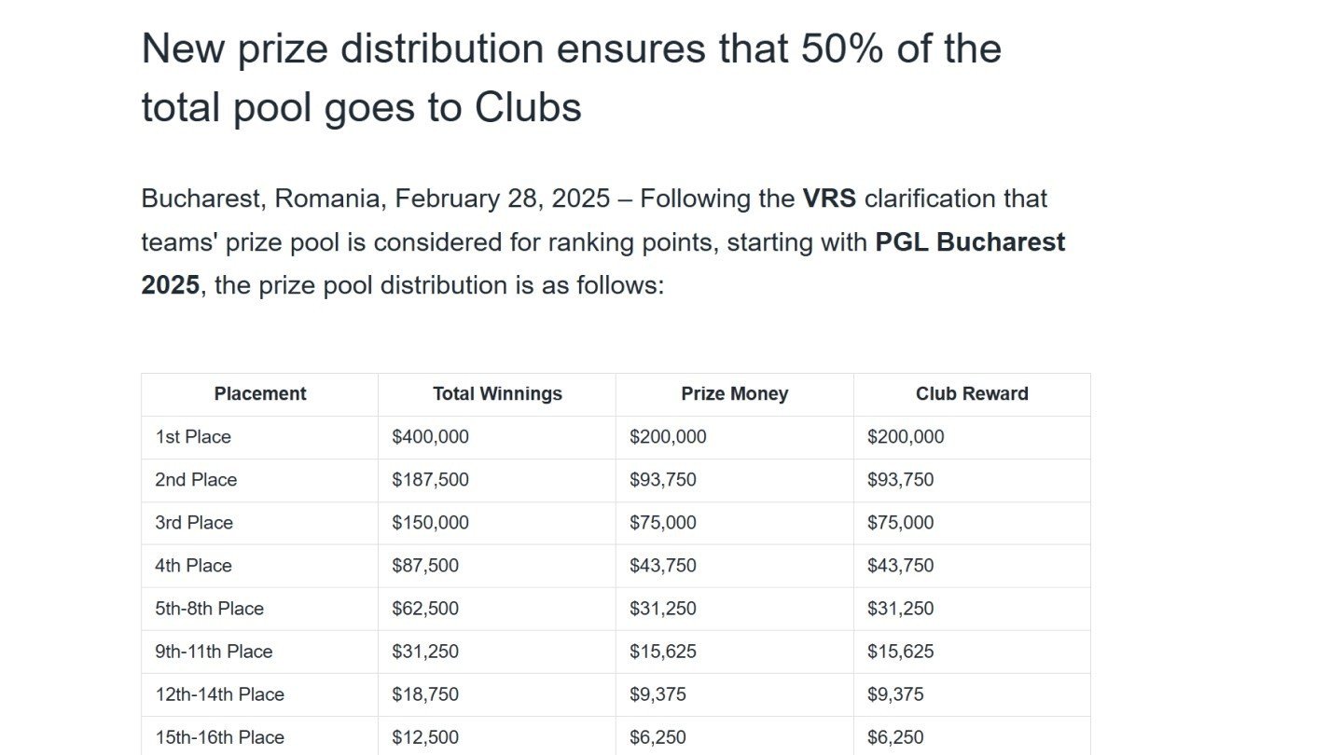Select the Total Winnings column header
Viewport: 1343px width, 755px height.
pos(497,394)
